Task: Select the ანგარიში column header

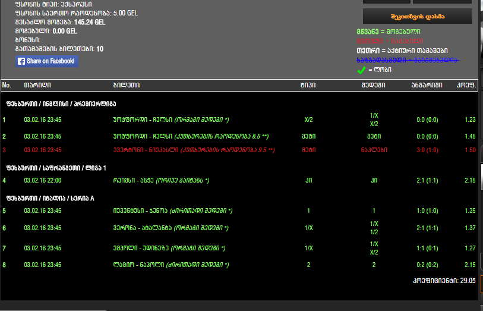Action: click(427, 85)
